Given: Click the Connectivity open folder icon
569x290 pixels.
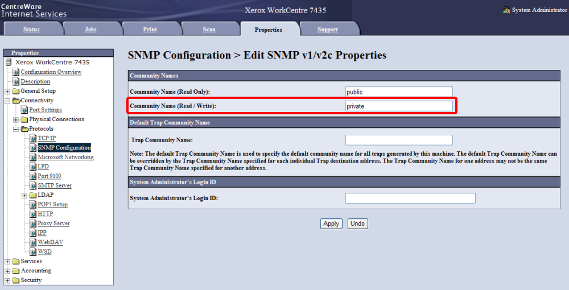Looking at the screenshot, I should [x=16, y=101].
